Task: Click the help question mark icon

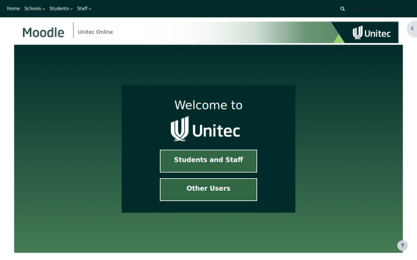Action: (402, 245)
